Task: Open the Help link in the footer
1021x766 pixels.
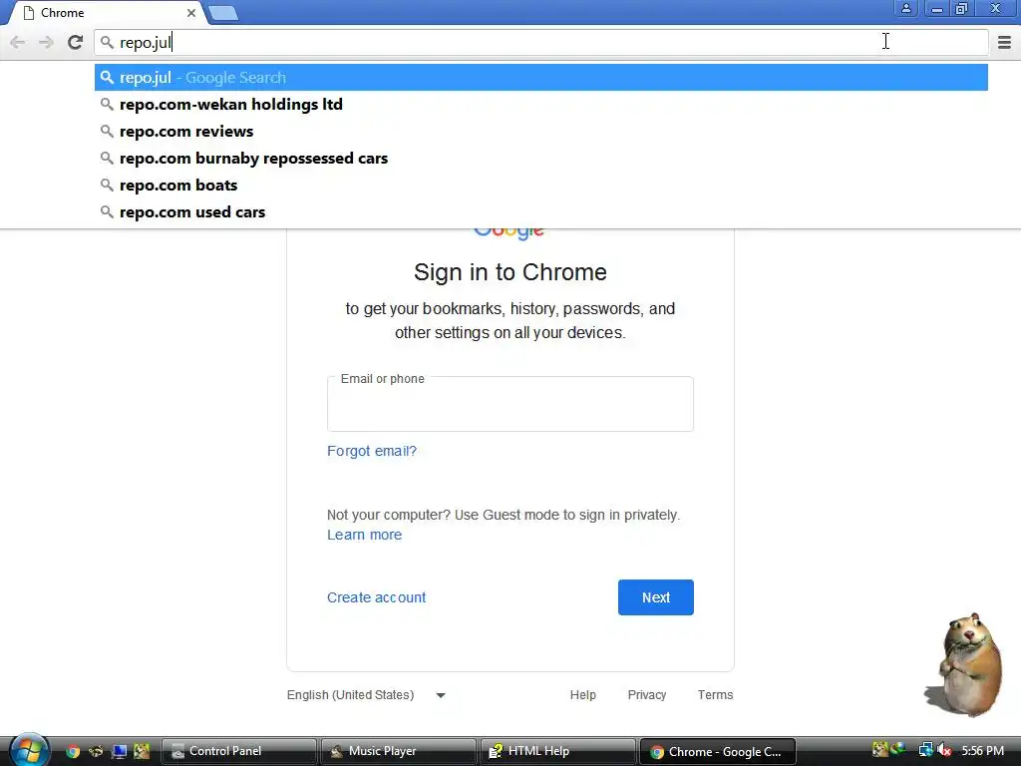Action: point(582,695)
